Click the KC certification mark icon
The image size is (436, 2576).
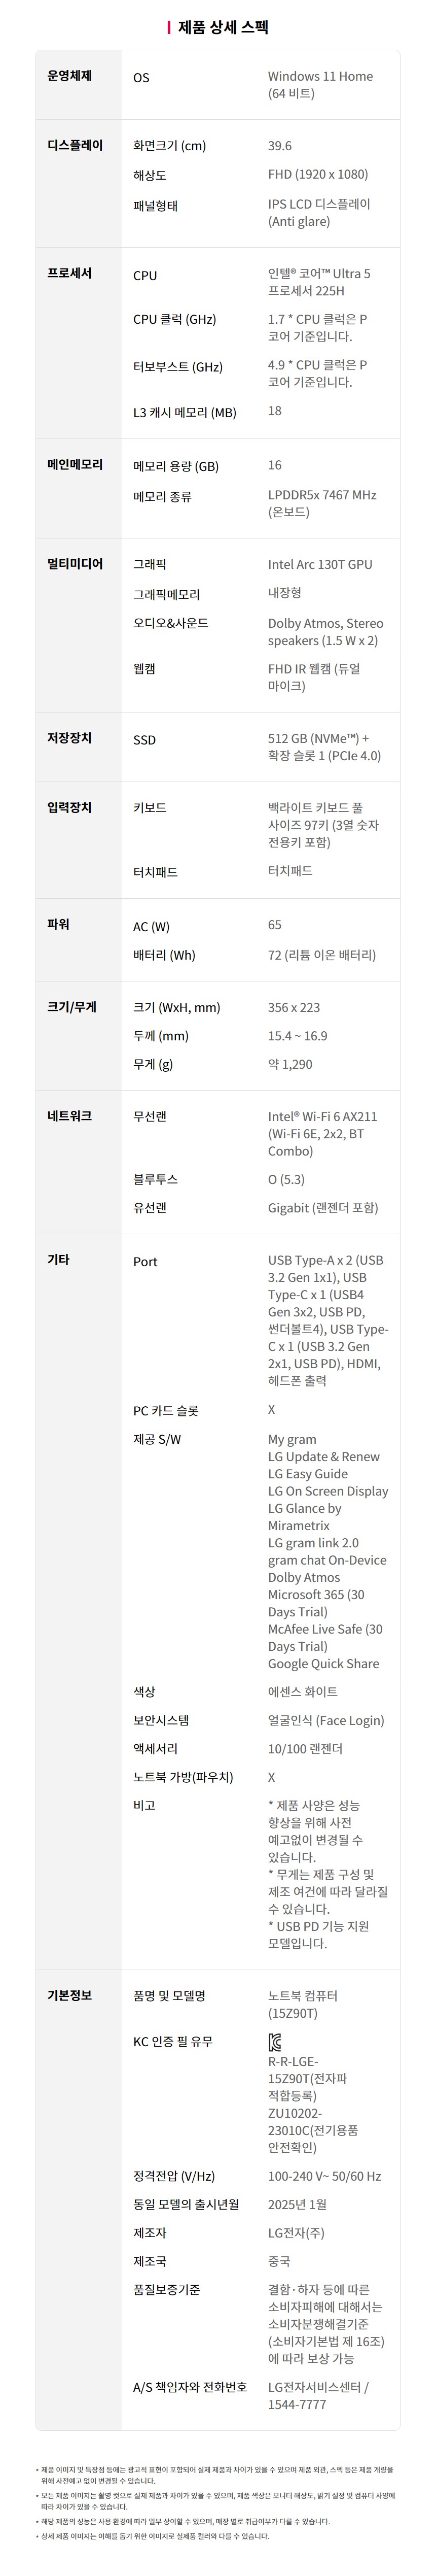275,2043
